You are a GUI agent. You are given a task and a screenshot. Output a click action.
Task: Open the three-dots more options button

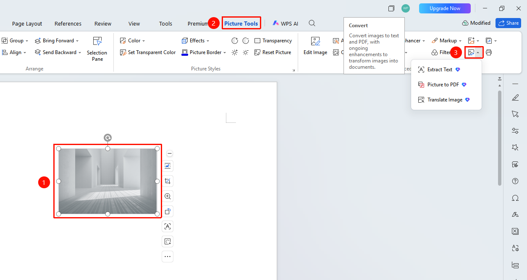point(168,257)
